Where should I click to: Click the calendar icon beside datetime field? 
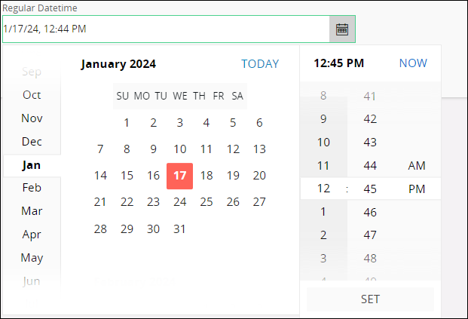342,29
